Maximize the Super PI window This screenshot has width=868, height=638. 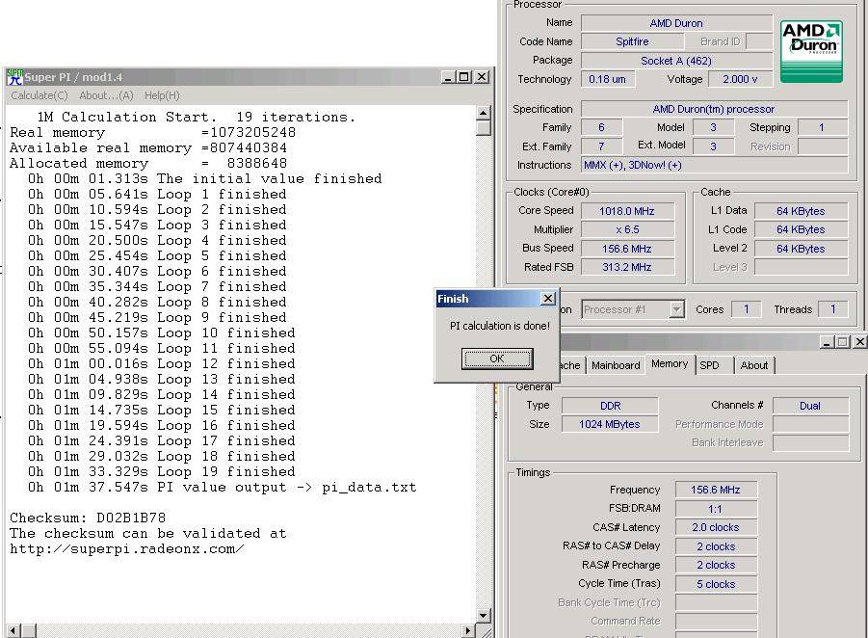464,77
